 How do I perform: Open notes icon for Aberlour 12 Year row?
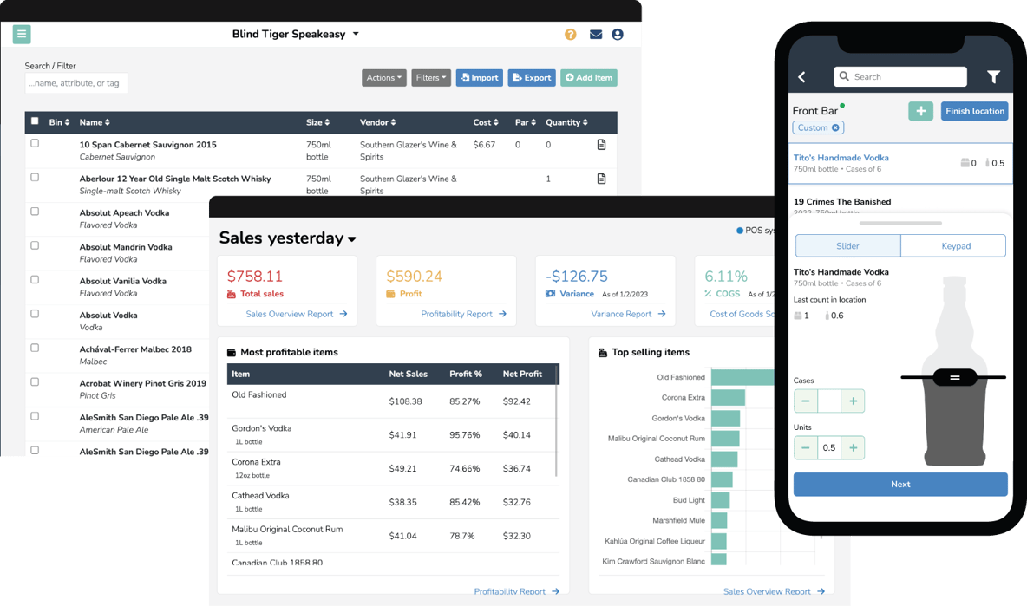[x=601, y=179]
